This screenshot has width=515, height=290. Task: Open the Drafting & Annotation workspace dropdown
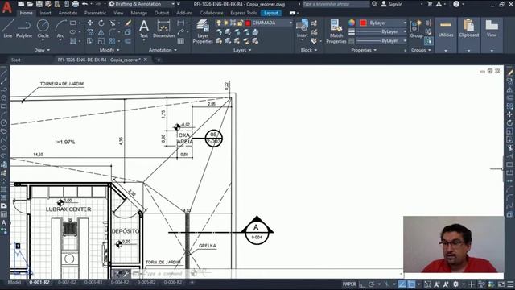(142, 4)
